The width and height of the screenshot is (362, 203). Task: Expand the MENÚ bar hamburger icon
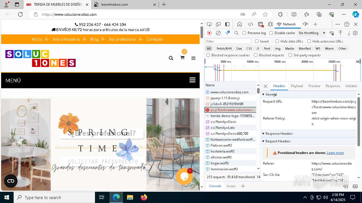click(x=192, y=80)
